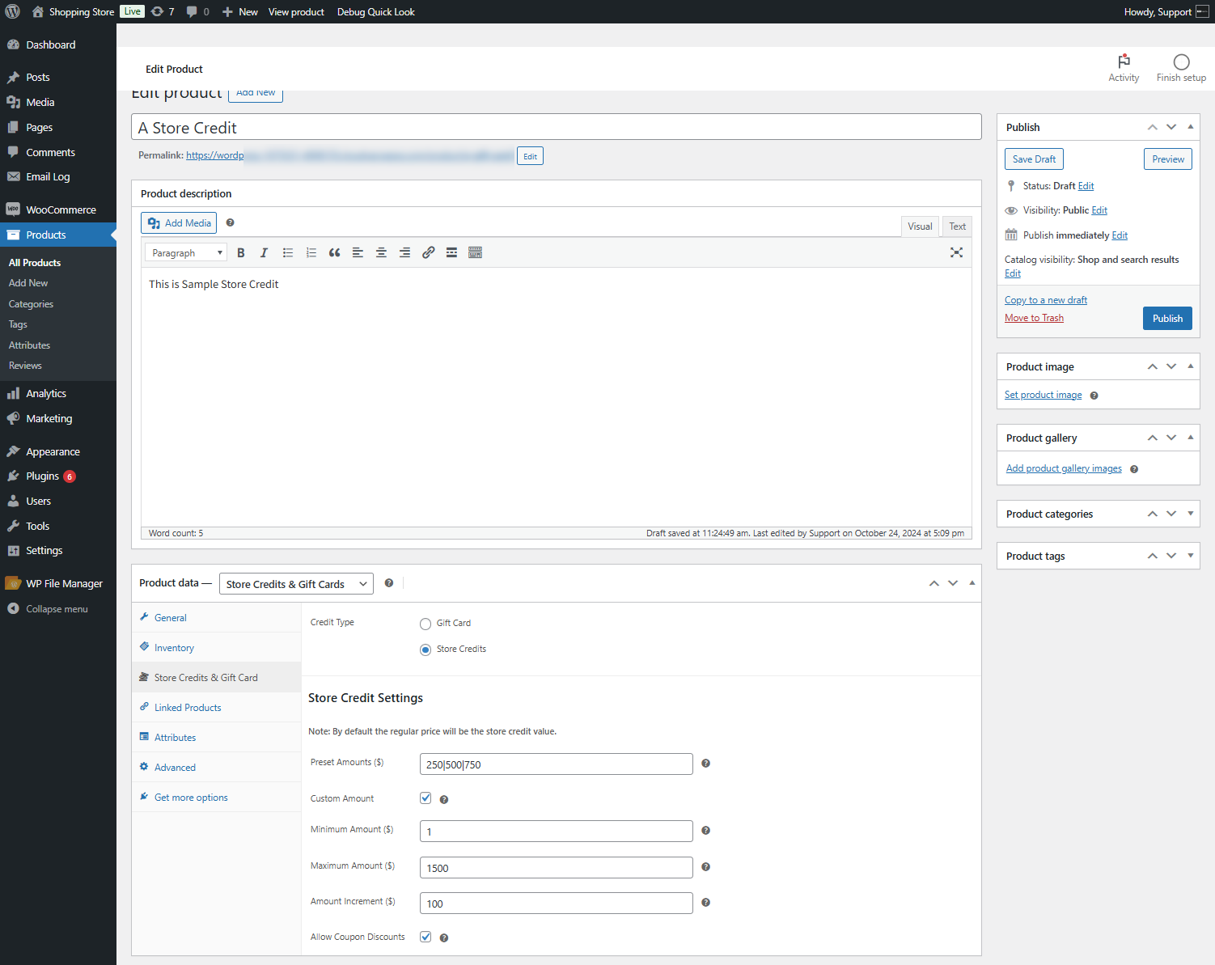
Task: Show help tooltip for Minimum Amount
Action: (x=705, y=830)
